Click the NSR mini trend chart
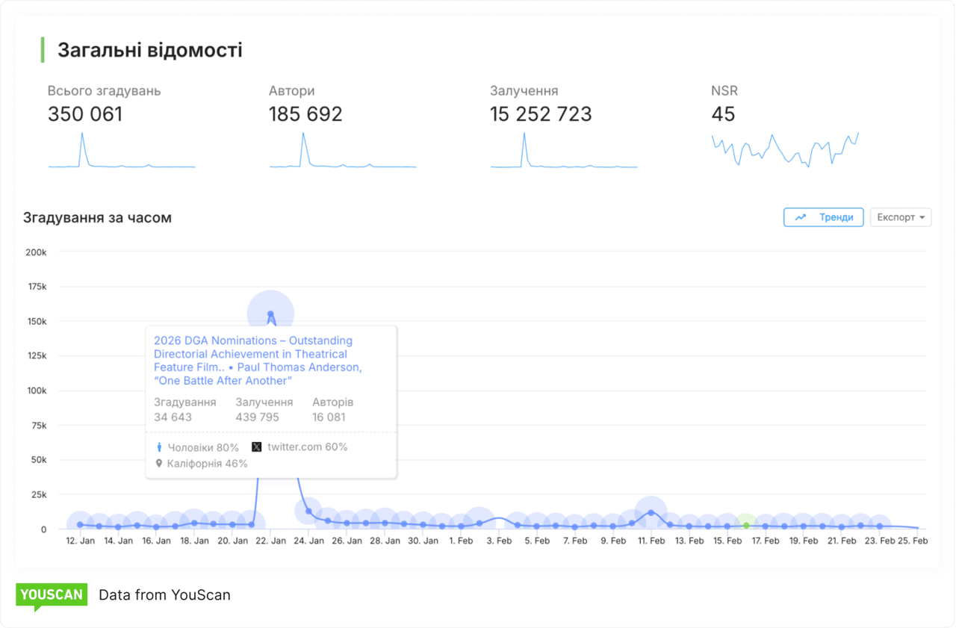This screenshot has height=628, width=956. tap(784, 148)
